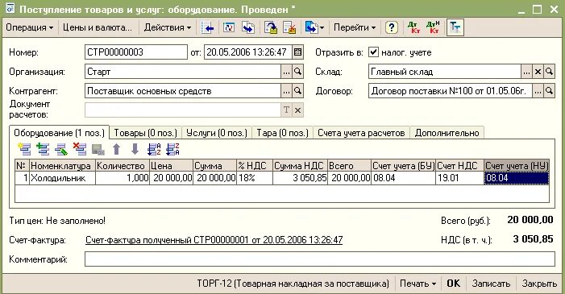Click the Номер input field

[x=136, y=52]
